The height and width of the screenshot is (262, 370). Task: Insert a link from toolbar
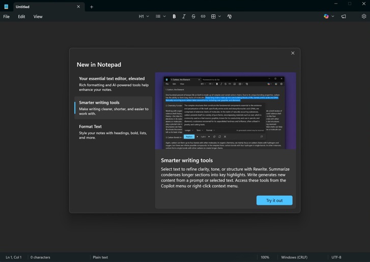(203, 16)
